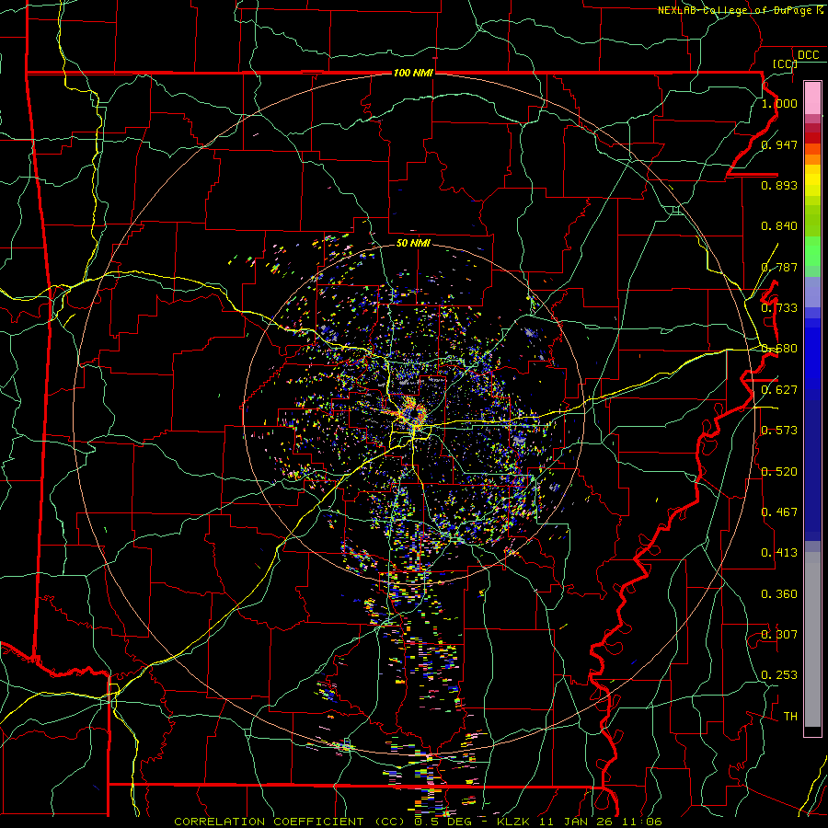This screenshot has height=828, width=828.
Task: Click the red segment of the color bar
Action: [812, 137]
